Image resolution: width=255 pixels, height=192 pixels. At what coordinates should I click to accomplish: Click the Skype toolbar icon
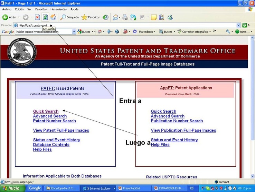click(133, 17)
